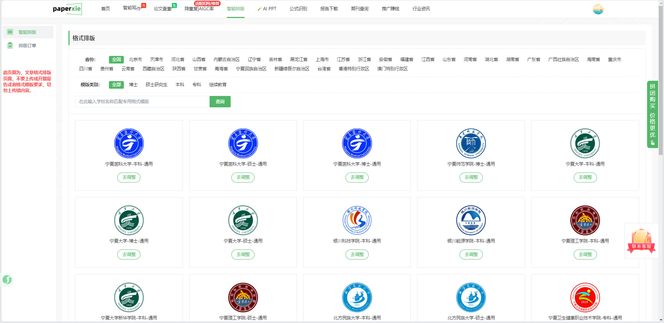Select 硕士研究生 template category

click(x=156, y=85)
